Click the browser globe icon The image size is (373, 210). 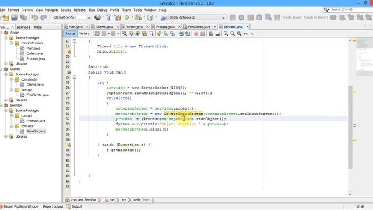pos(97,17)
